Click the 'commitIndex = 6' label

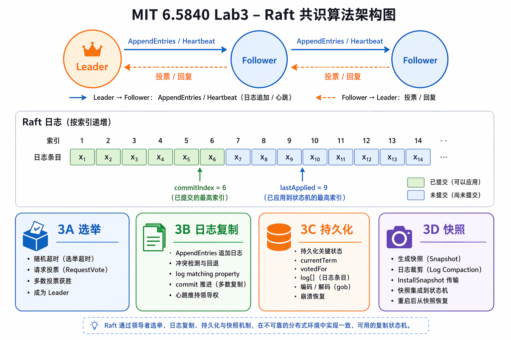(200, 188)
